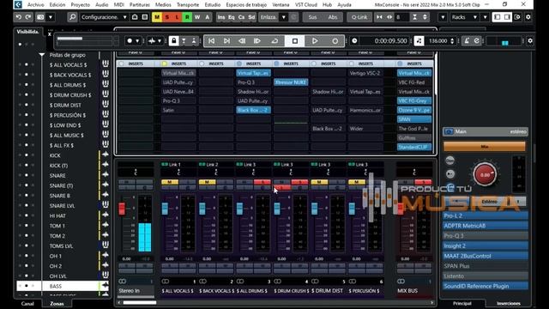Open the Estudio menu
549x309 pixels.
213,4
